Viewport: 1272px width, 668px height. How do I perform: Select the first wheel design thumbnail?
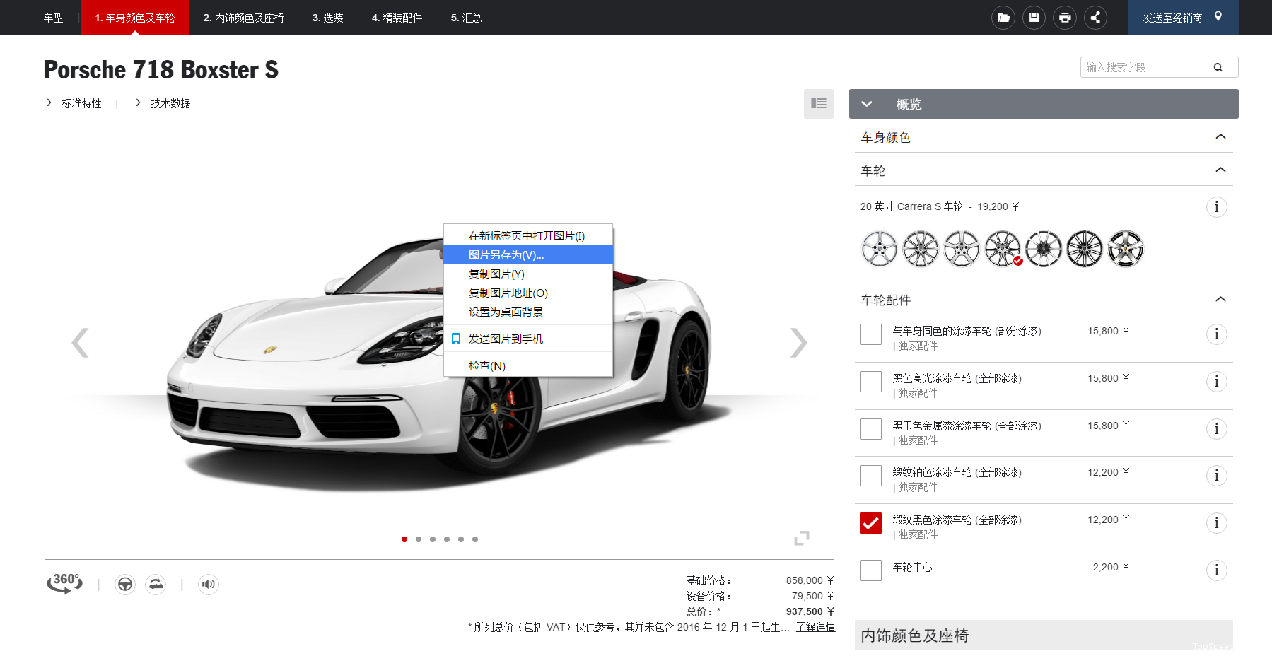879,249
